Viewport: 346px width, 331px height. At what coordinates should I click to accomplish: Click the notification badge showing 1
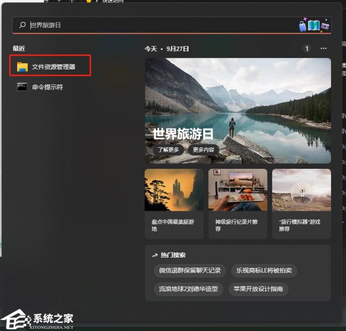click(307, 49)
